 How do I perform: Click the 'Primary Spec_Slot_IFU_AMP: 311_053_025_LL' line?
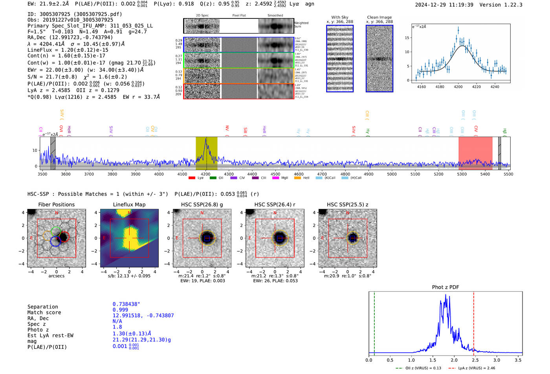coord(90,26)
